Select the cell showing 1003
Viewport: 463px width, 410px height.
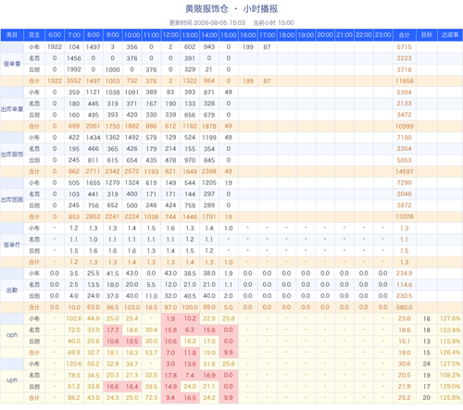point(113,81)
